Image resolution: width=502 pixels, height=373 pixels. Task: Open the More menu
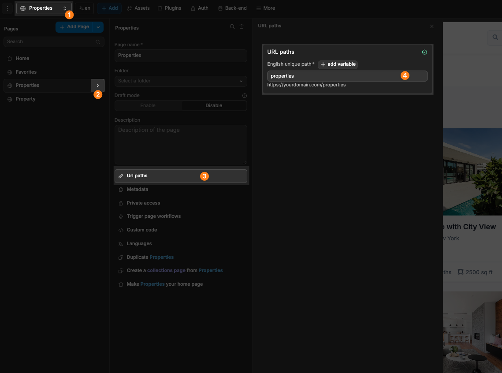pos(265,8)
